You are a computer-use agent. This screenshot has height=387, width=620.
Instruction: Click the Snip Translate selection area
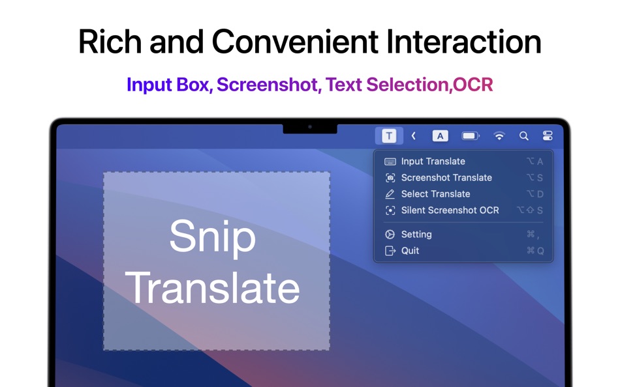217,261
